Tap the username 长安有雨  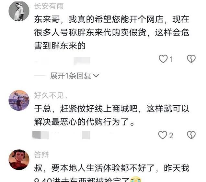tap(49, 6)
